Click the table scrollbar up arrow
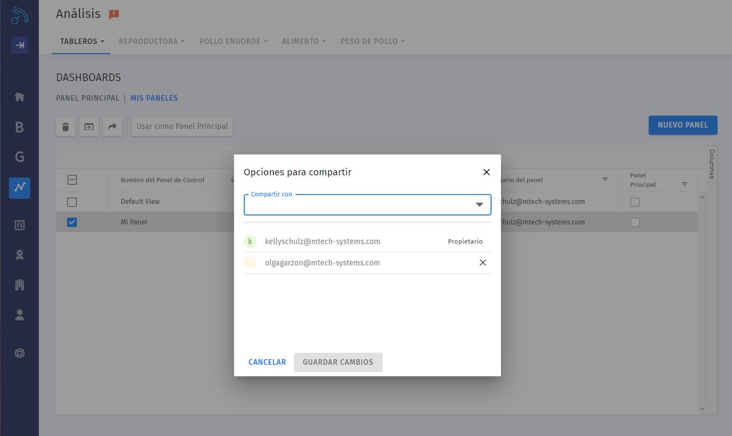Image resolution: width=732 pixels, height=436 pixels. [x=702, y=197]
